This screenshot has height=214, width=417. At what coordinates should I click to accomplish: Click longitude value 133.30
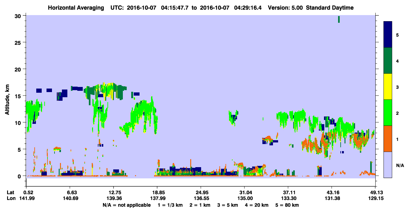288,198
